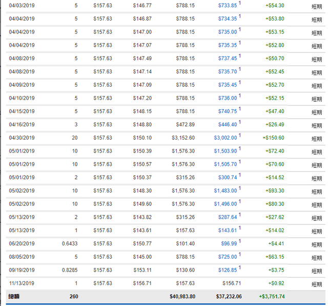Open the $725.00 proceeds link
The height and width of the screenshot is (306, 328).
[x=228, y=257]
